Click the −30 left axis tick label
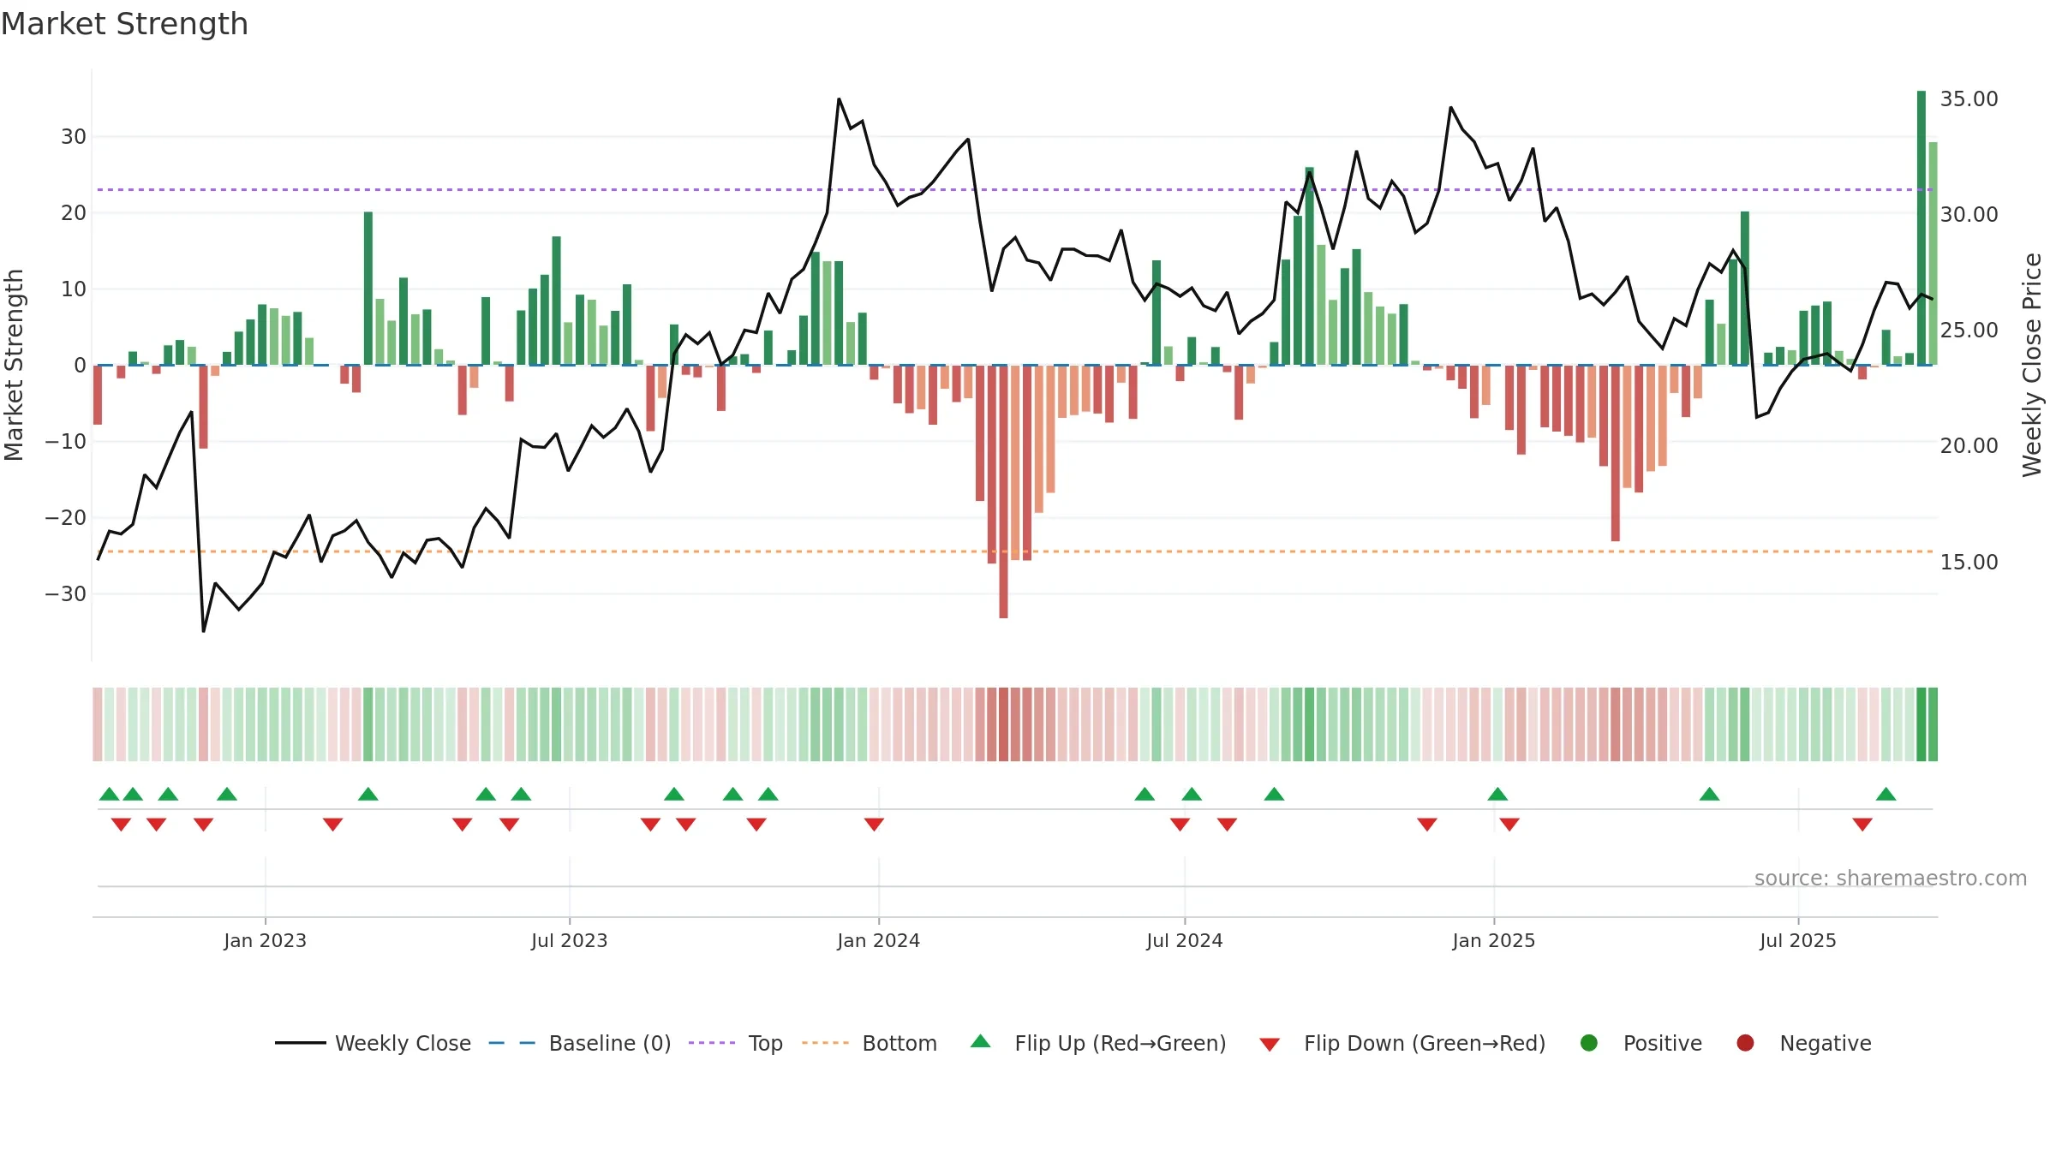Screen dimensions: 2056x1156 (x=66, y=594)
